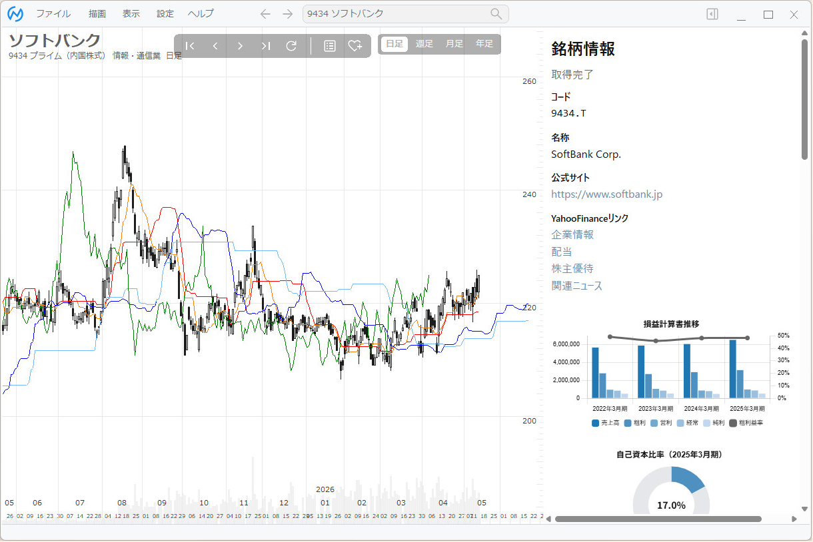The image size is (813, 542).
Task: Toggle 粗利益率 legend entry
Action: 746,423
